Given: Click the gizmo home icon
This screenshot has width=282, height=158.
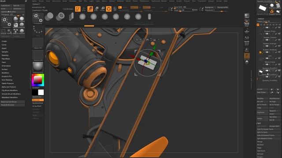Looking at the screenshot, I should 148,39.
